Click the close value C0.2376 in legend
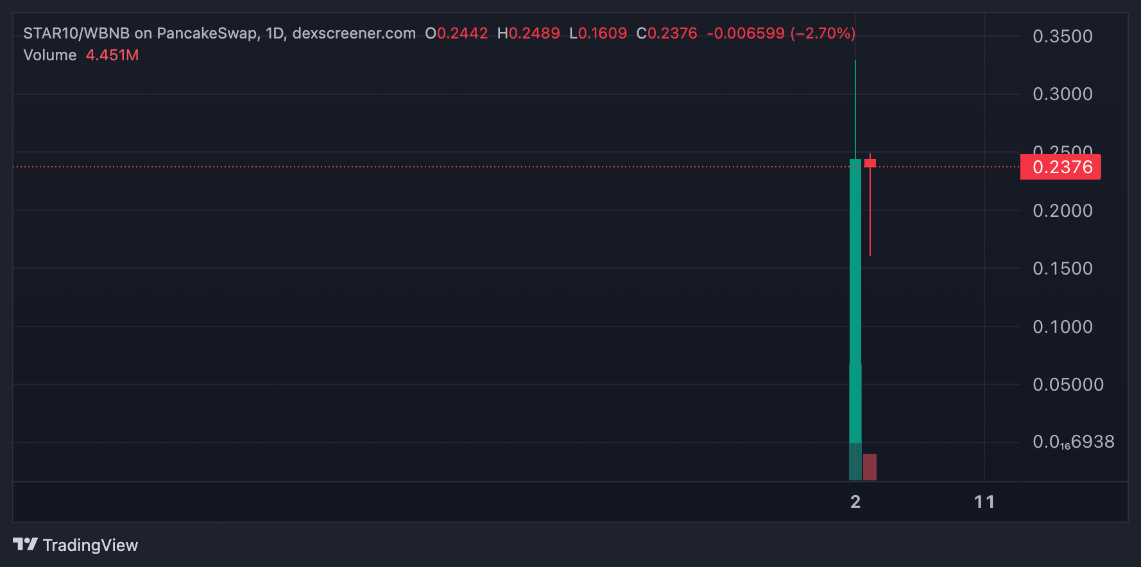Screen dimensions: 1141x567 (667, 33)
